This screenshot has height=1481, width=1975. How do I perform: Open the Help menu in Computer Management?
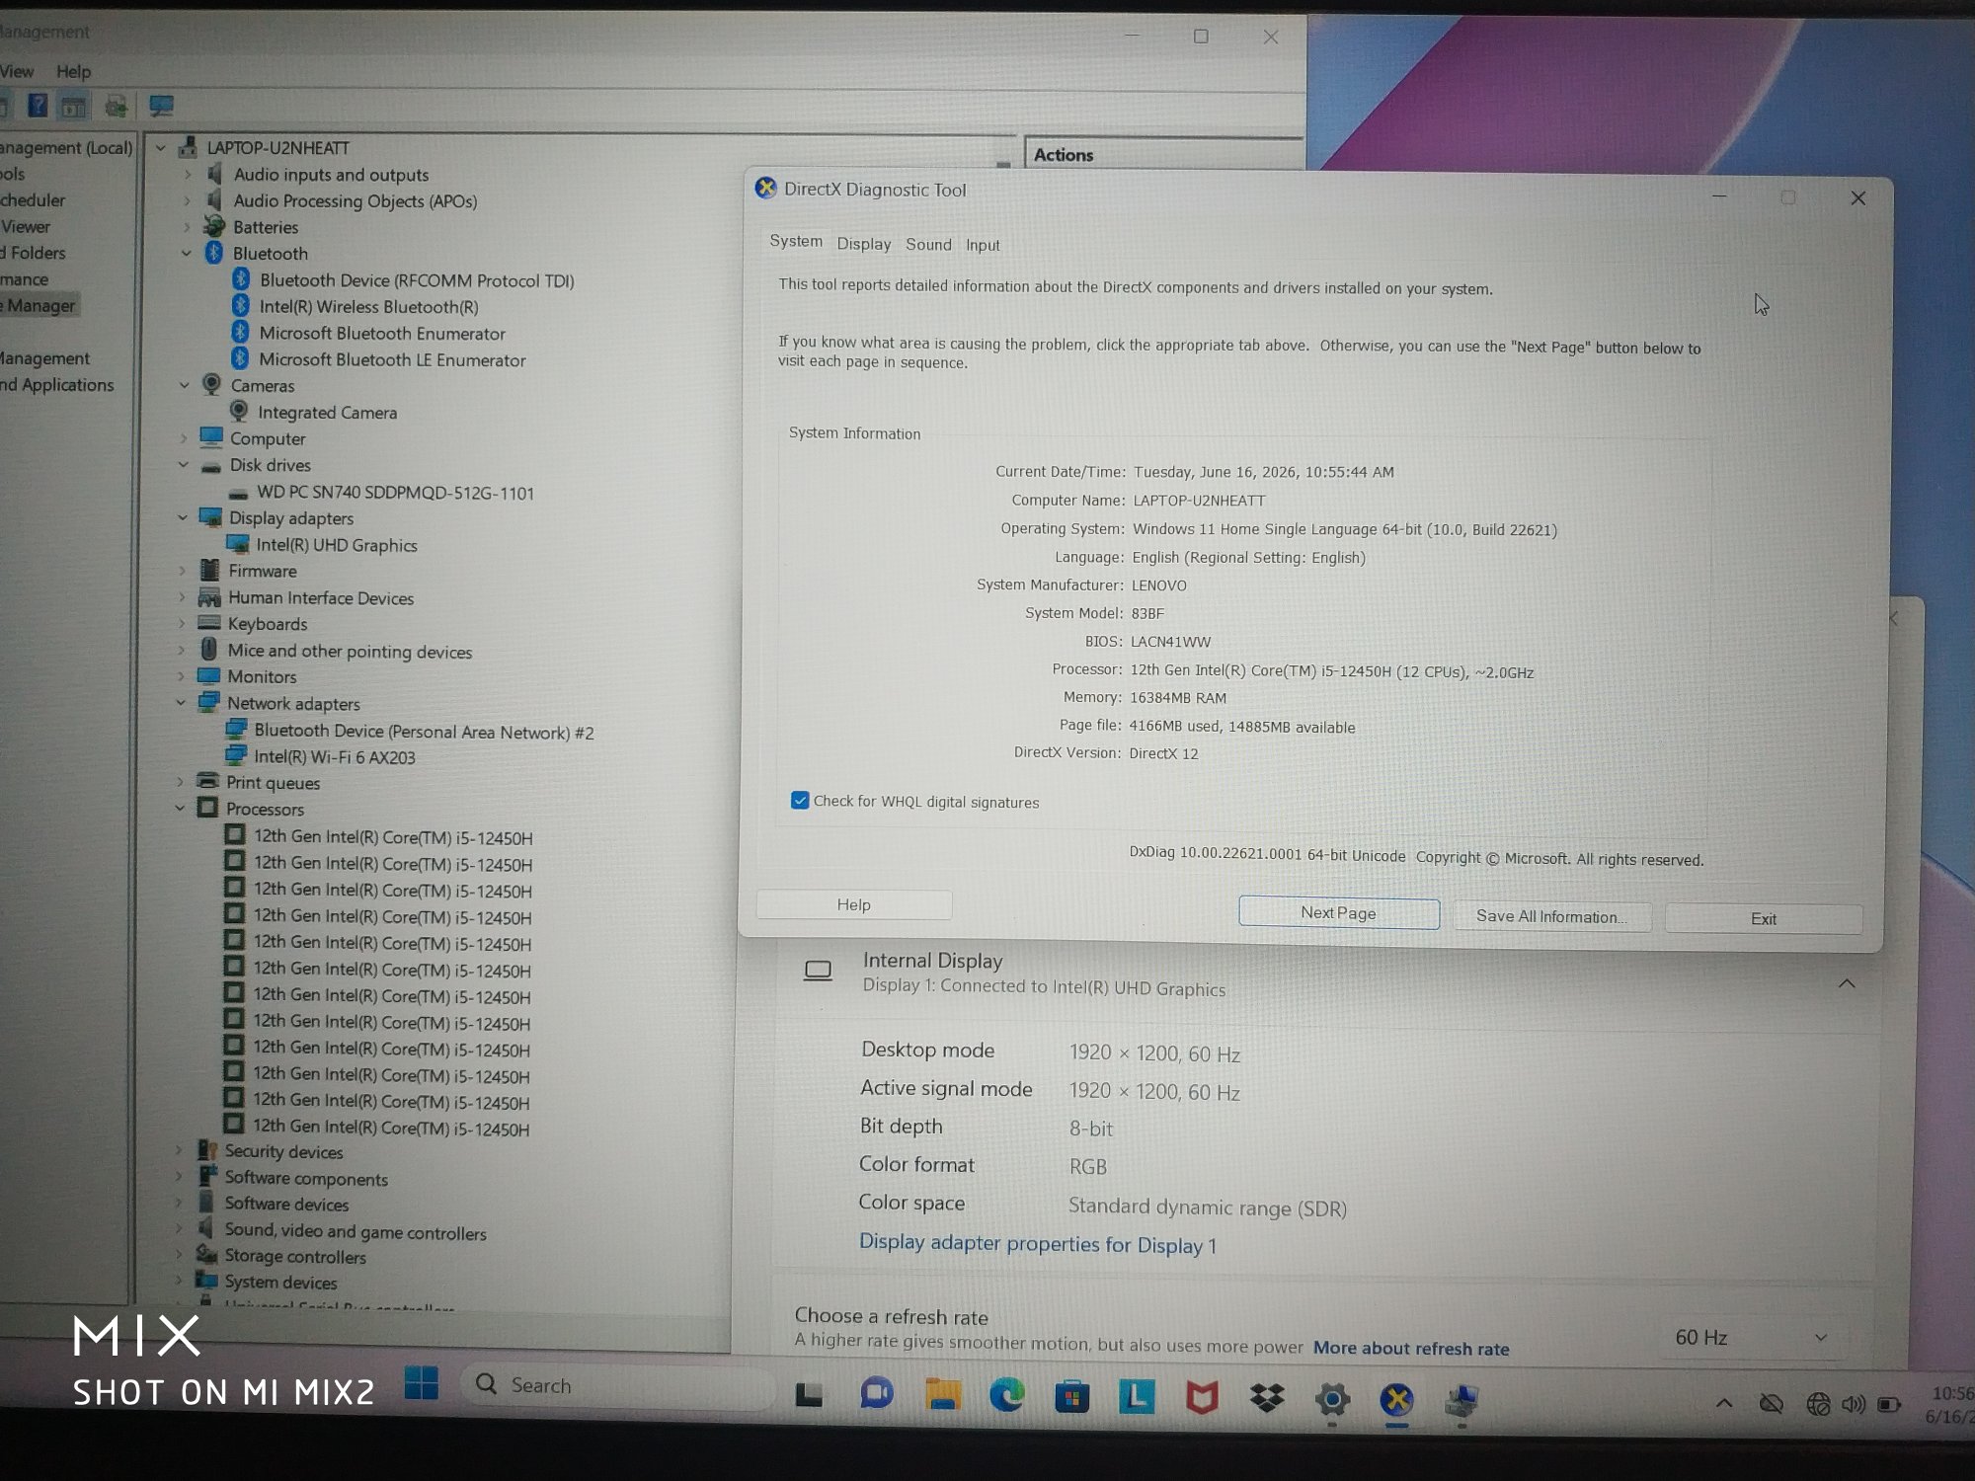click(73, 71)
